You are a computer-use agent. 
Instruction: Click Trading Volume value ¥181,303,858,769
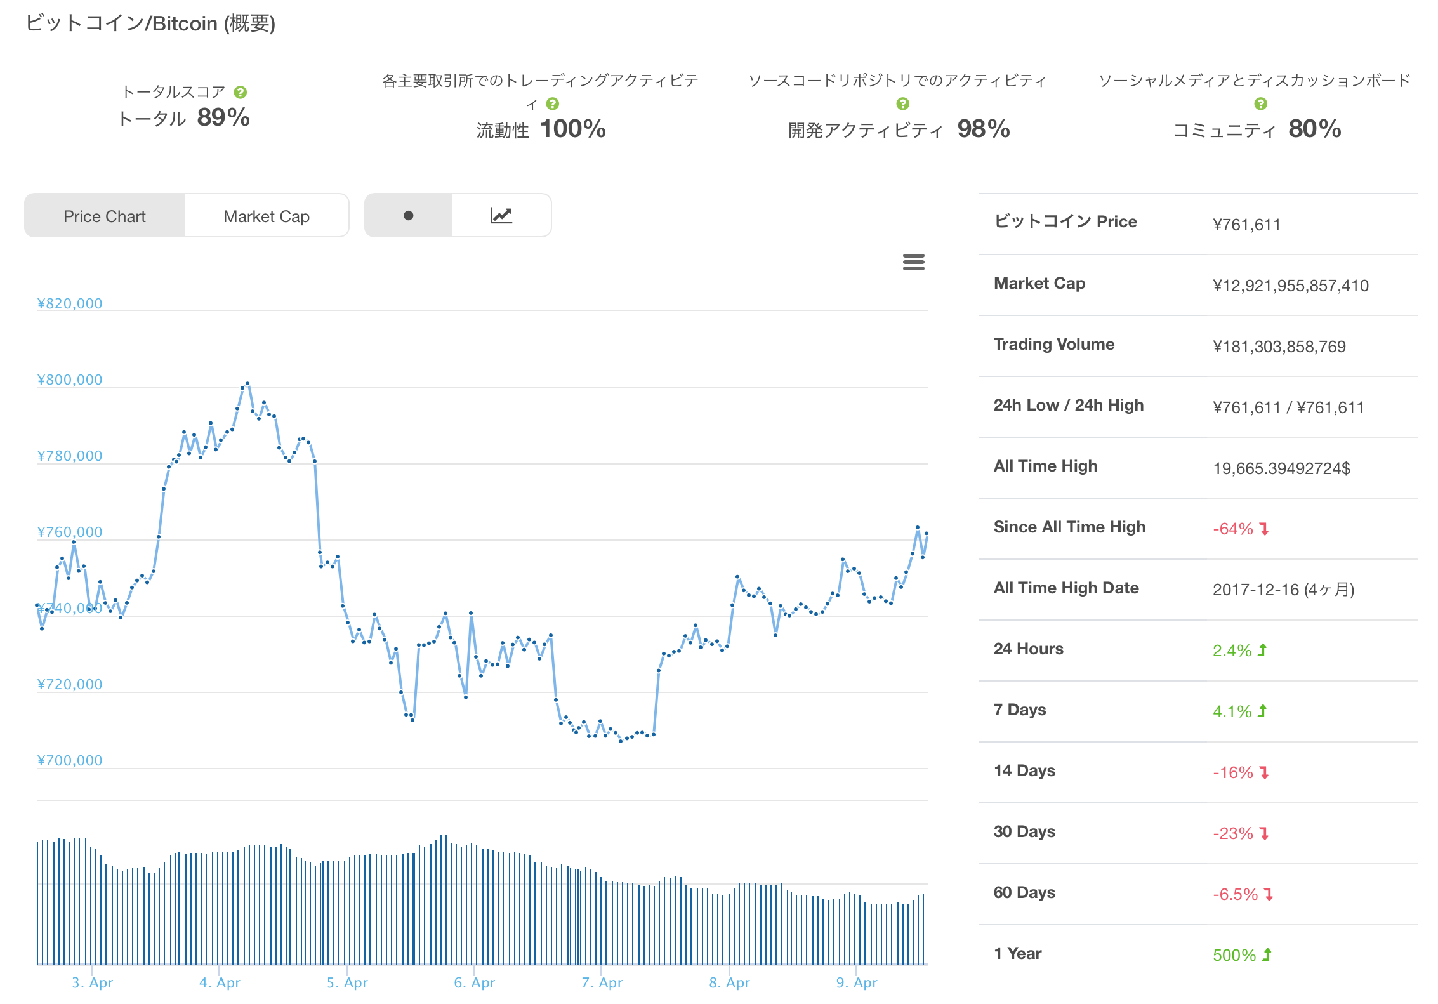1279,347
